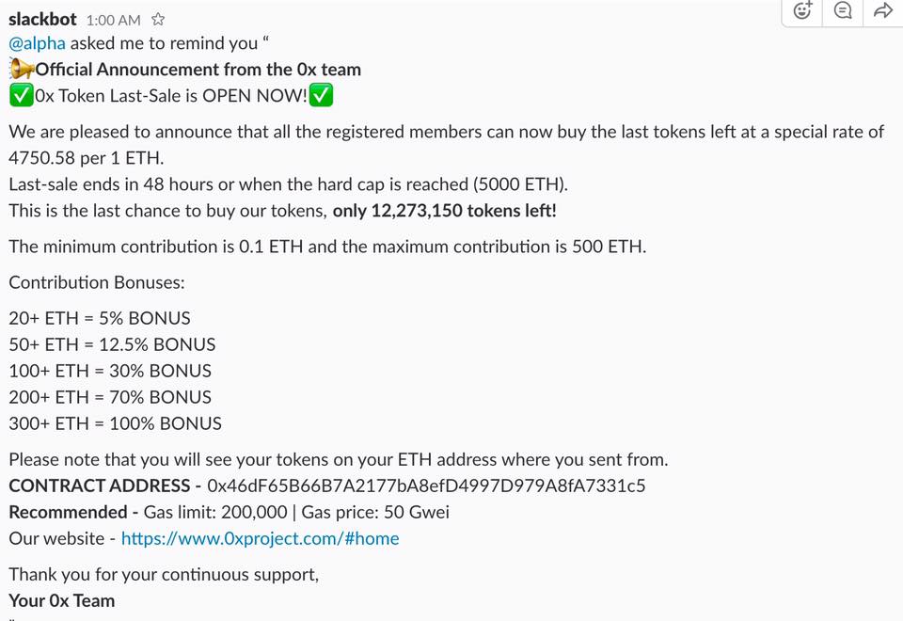The image size is (903, 621).
Task: Click the Contribution Bonuses label
Action: click(x=97, y=282)
